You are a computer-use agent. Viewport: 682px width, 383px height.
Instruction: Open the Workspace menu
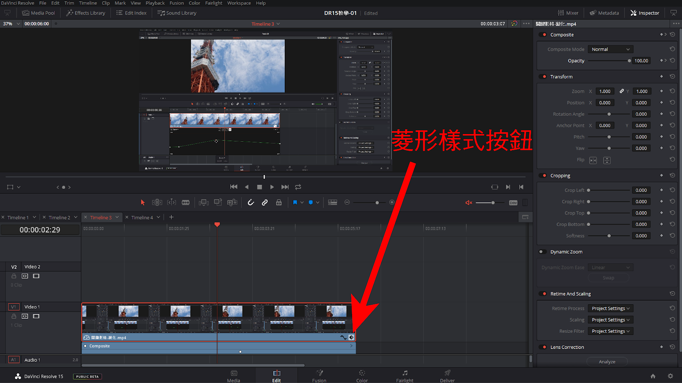(239, 3)
